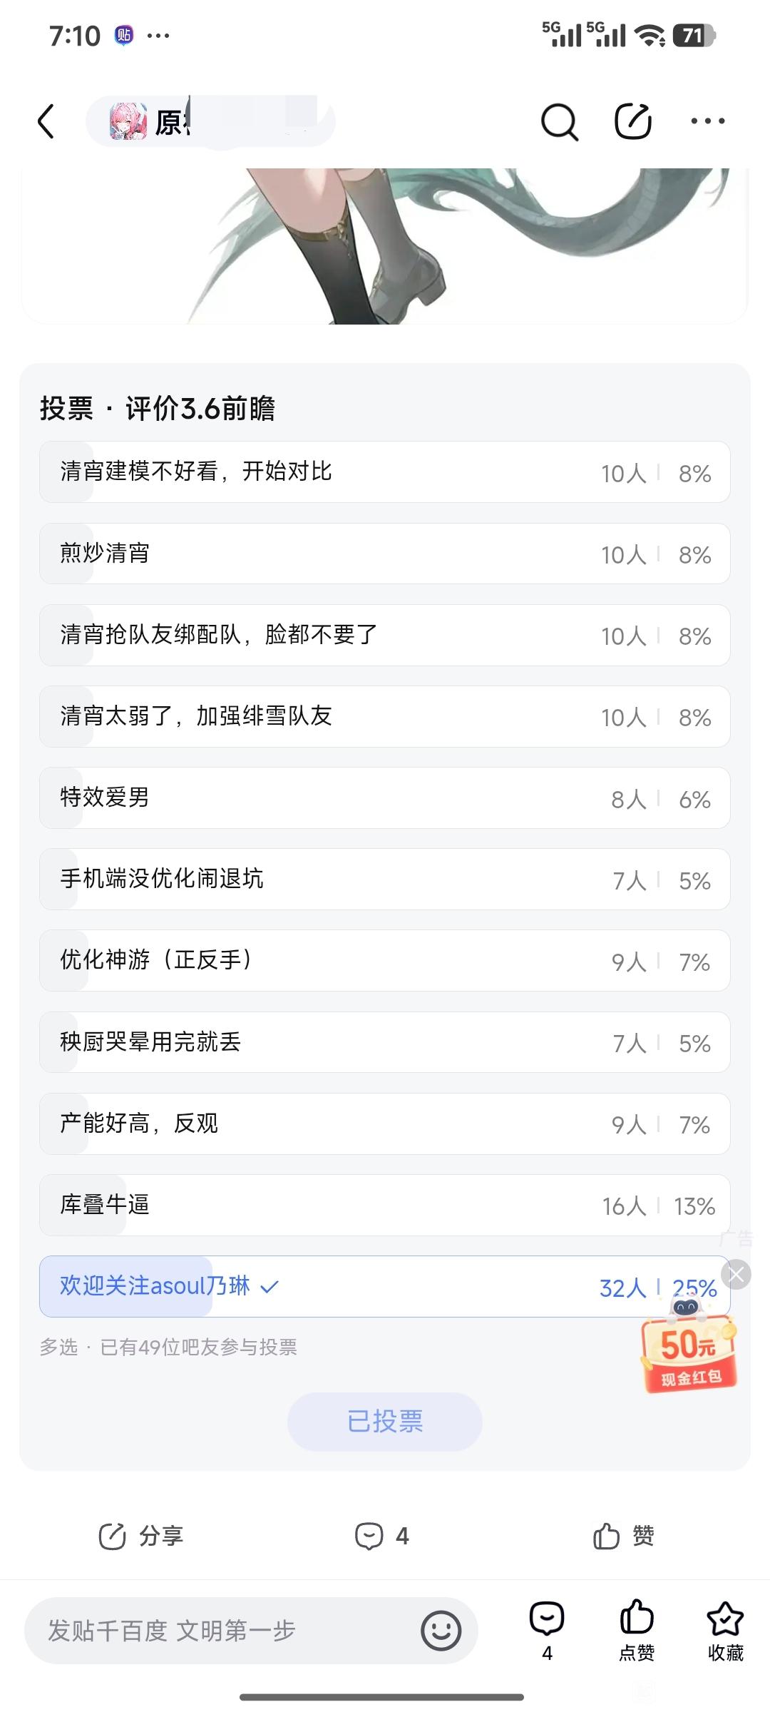The width and height of the screenshot is (770, 1712).
Task: Tap the 已投票 button
Action: point(385,1421)
